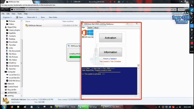Expand the Share with dropdown
Screen dimensions: 194x109
tap(32, 17)
